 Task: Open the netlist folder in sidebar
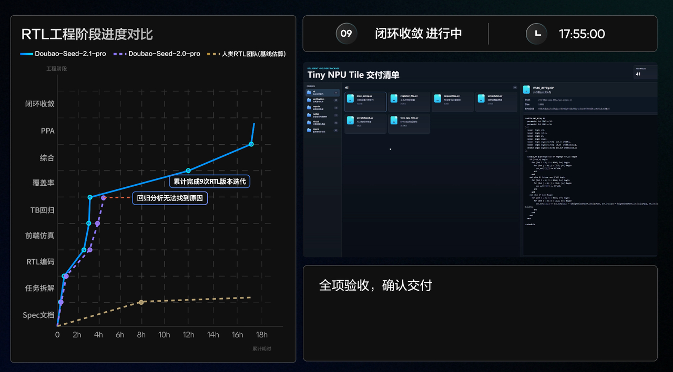click(x=322, y=114)
